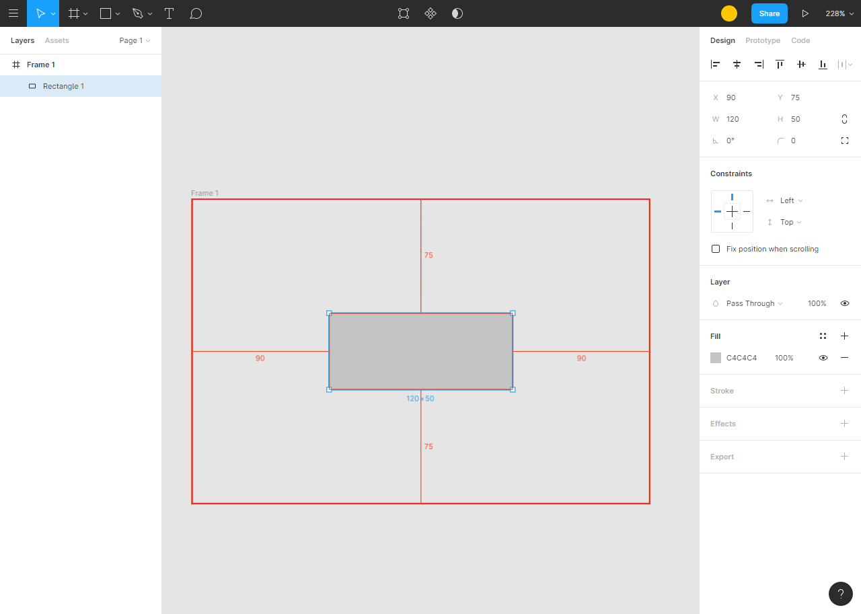This screenshot has width=861, height=614.
Task: Switch to the Assets tab
Action: [57, 40]
